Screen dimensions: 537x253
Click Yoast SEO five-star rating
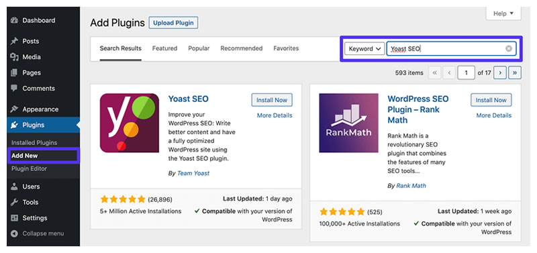123,199
